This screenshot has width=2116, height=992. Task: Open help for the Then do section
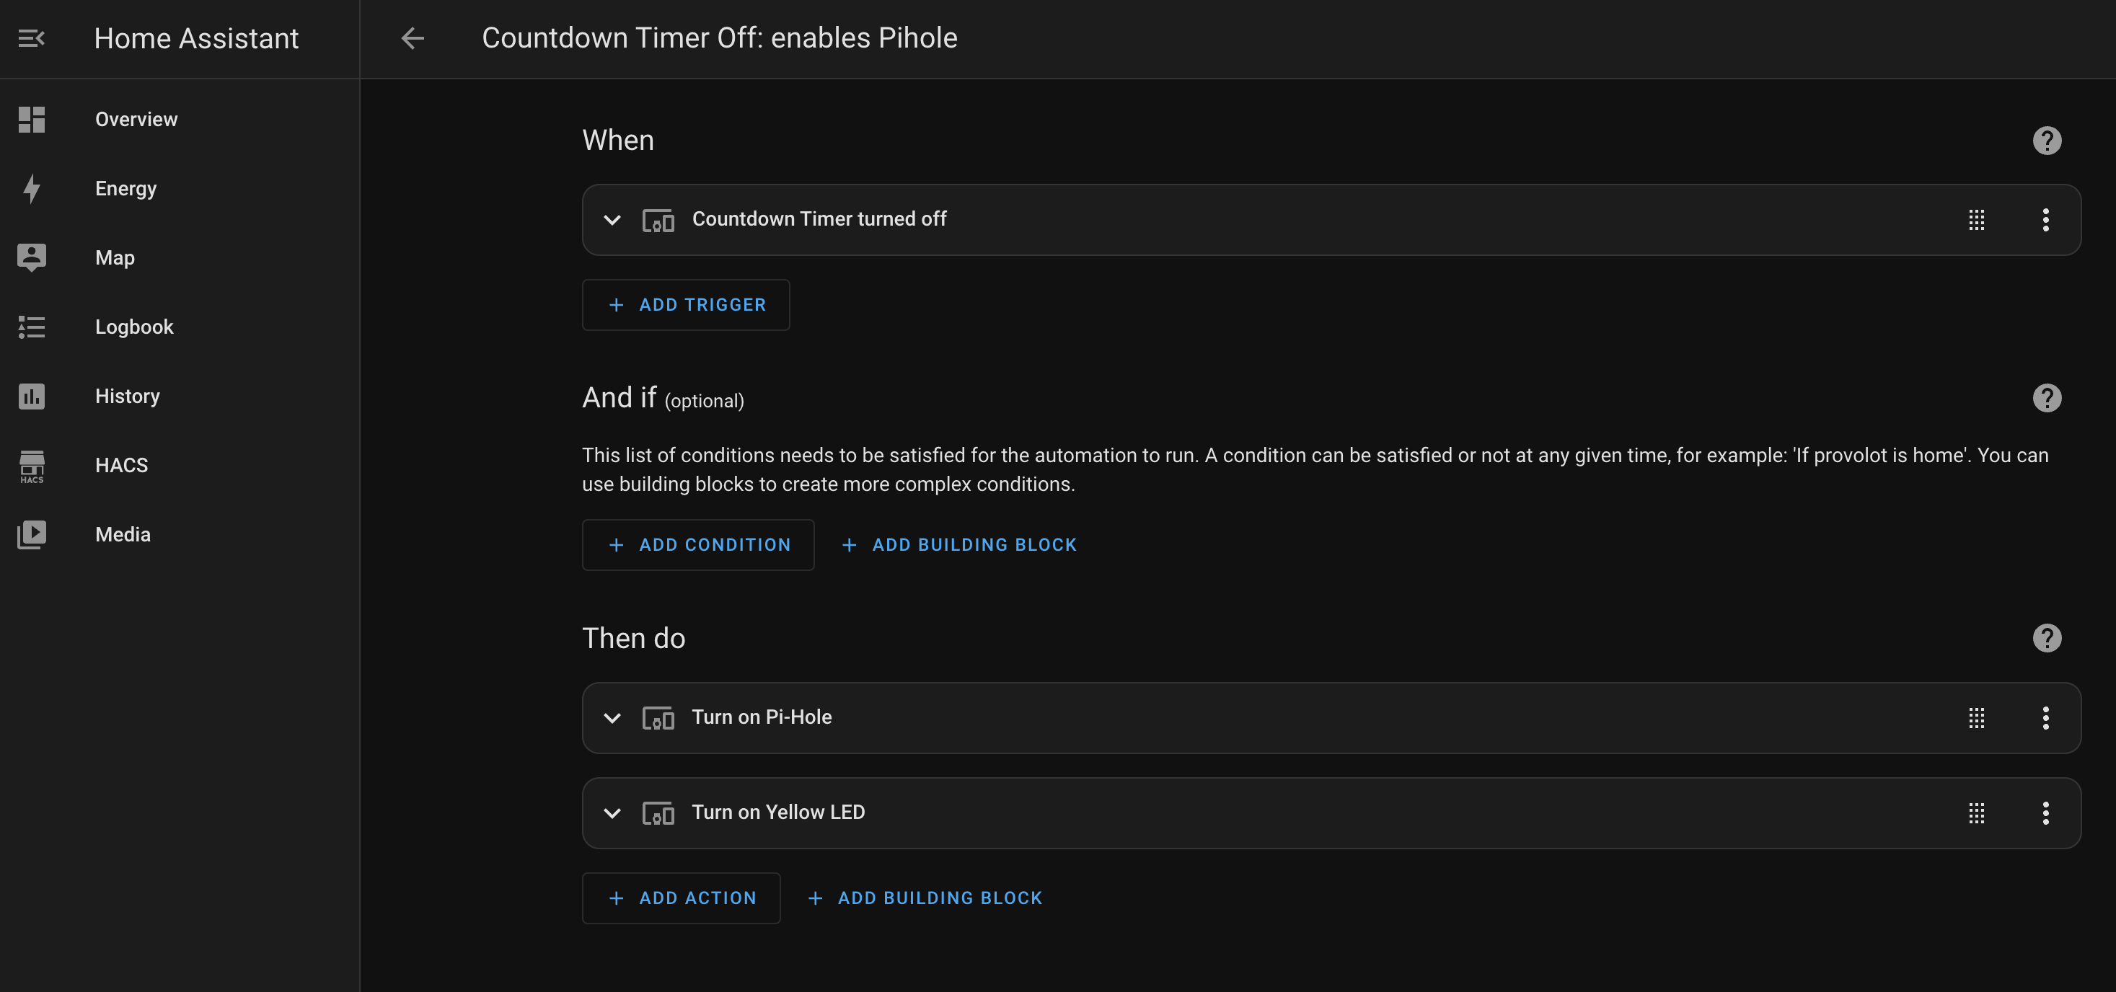pyautogui.click(x=2046, y=638)
